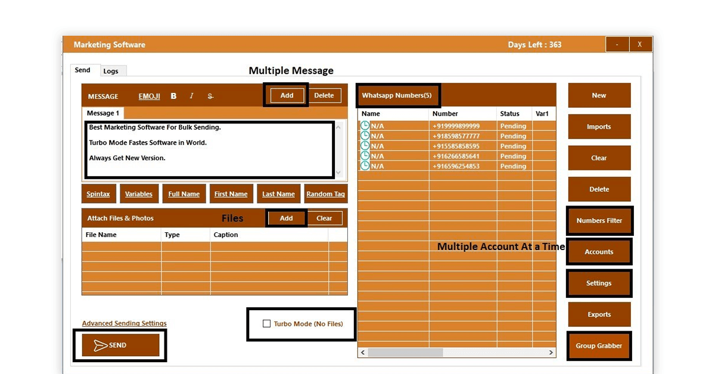Click the File Name column header
This screenshot has height=374, width=715.
point(122,235)
